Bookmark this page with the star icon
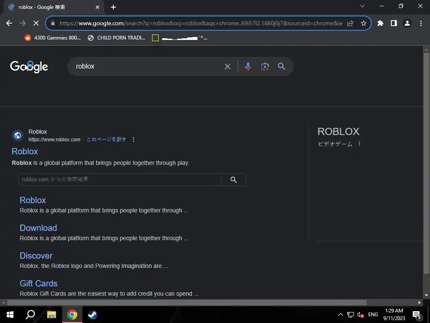This screenshot has height=323, width=430. coord(364,24)
